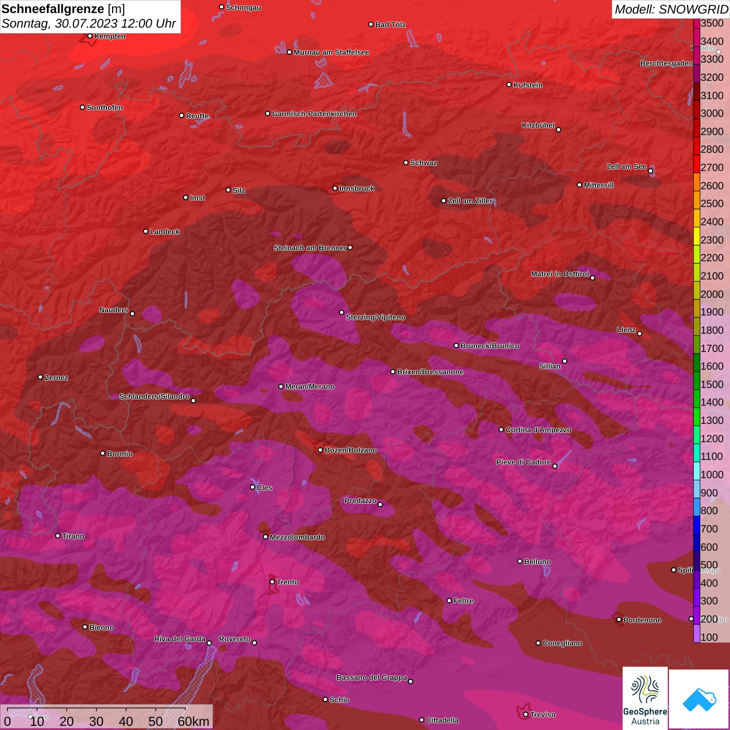Select the 2700 red legend swatch
730x730 pixels.
[697, 164]
